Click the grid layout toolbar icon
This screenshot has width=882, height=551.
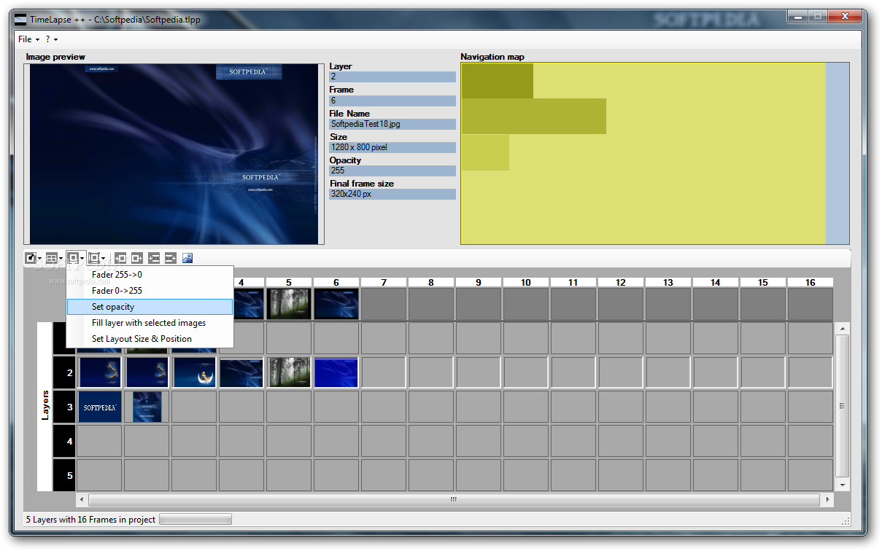pos(51,258)
